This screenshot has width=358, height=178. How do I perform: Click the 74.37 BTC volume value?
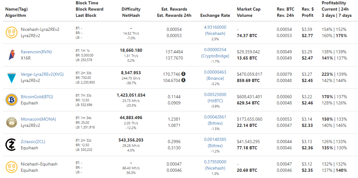pyautogui.click(x=247, y=36)
